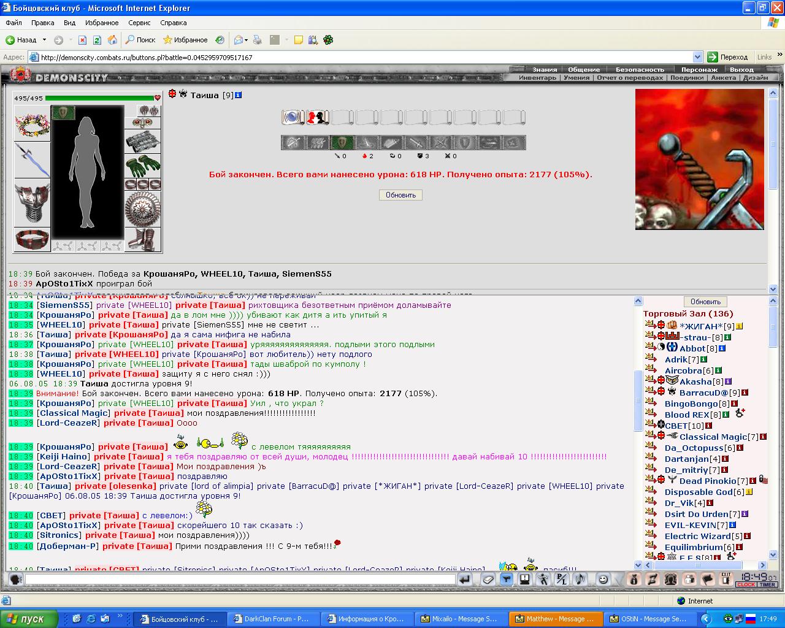The height and width of the screenshot is (628, 785).
Task: Open the flower wreath helmet slot
Action: [33, 123]
